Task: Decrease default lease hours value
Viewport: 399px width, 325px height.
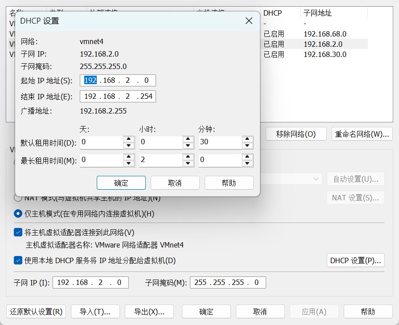Action: click(x=188, y=146)
